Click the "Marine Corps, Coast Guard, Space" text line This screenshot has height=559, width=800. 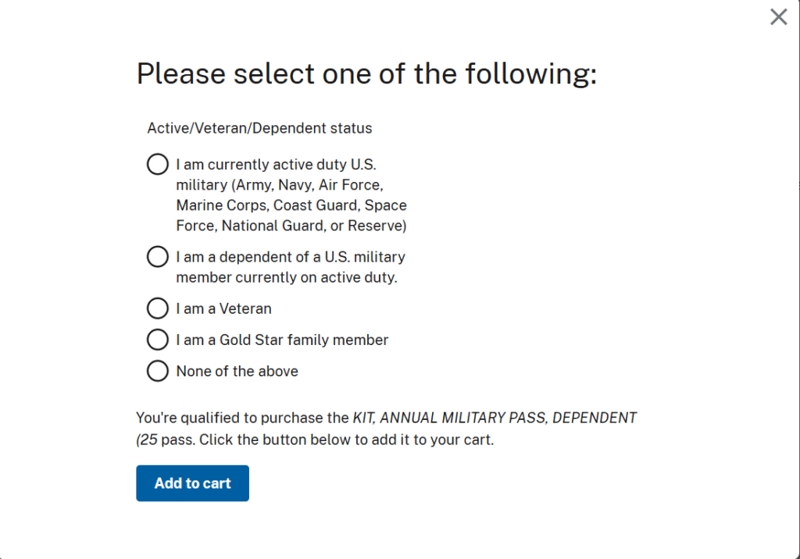pos(291,205)
